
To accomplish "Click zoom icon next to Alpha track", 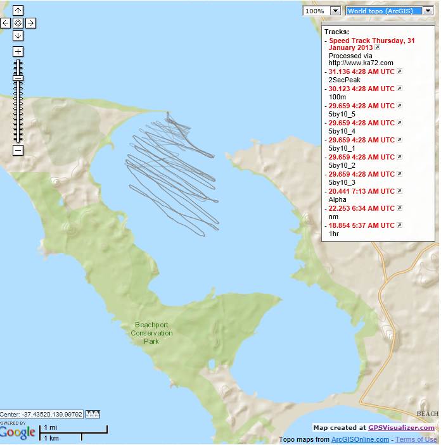I will click(x=400, y=191).
